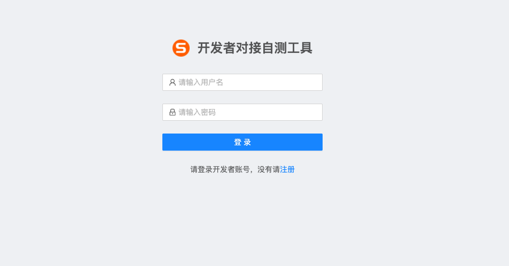Focus the 请输入用户名 username field

click(242, 82)
